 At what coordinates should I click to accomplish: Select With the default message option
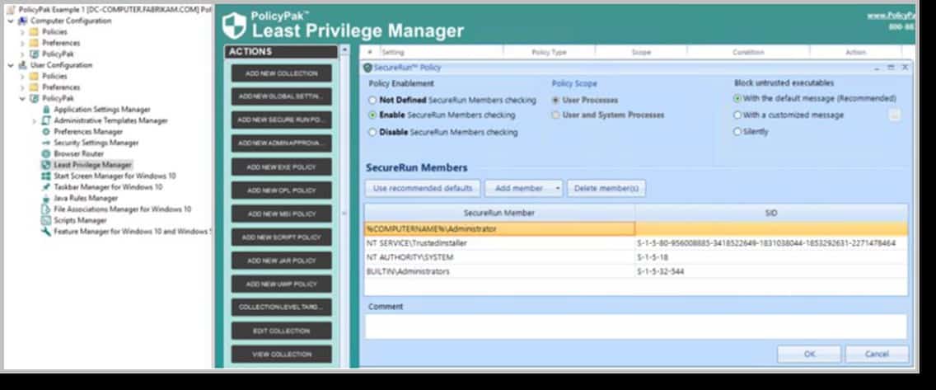(737, 99)
